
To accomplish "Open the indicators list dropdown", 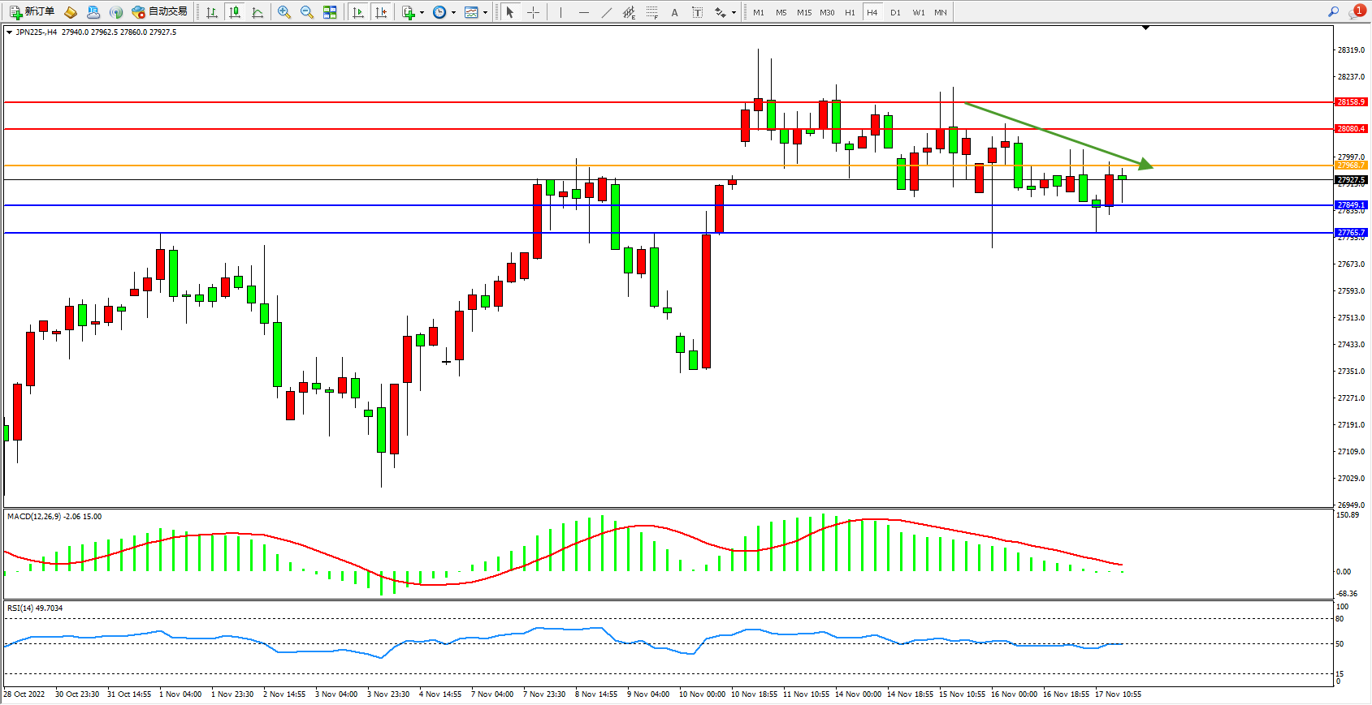I will [413, 12].
